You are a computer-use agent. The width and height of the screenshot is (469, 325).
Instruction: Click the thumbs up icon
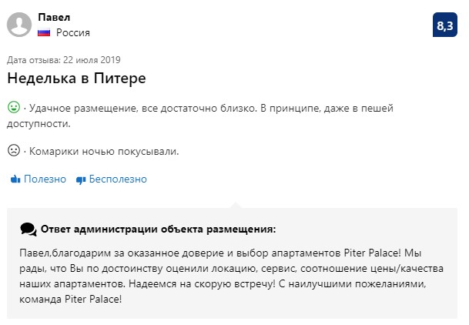(15, 179)
